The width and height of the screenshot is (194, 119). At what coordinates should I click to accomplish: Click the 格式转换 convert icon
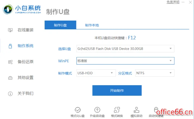117,110
